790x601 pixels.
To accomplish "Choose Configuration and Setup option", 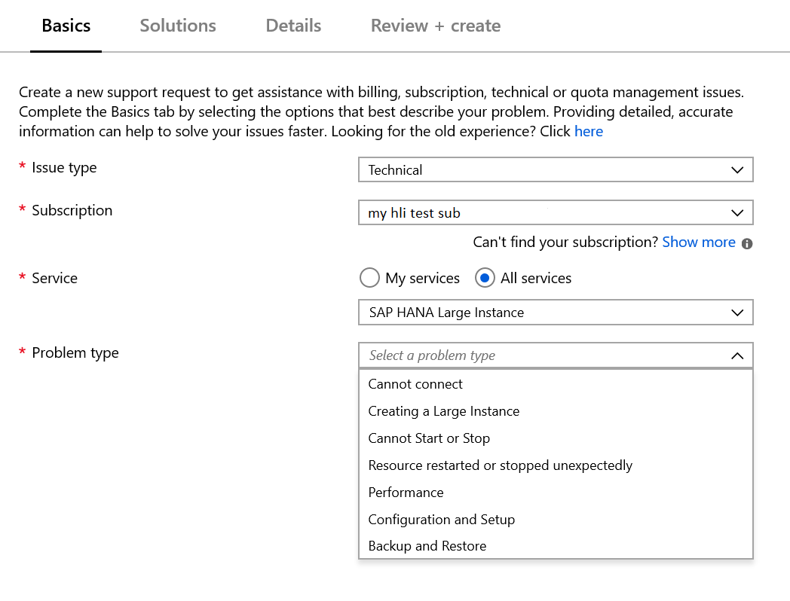I will coord(556,520).
